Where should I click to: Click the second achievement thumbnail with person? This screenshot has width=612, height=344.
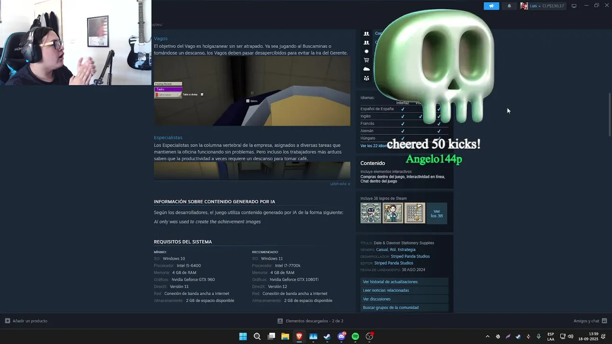point(393,213)
